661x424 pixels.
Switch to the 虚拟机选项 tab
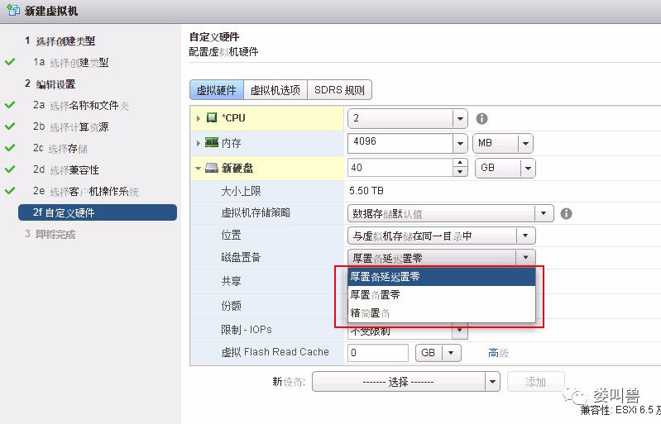[275, 90]
